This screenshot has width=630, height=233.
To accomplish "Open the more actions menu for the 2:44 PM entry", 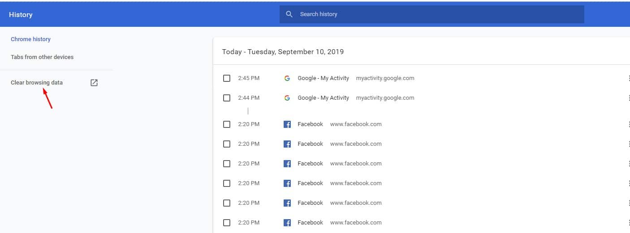I will pyautogui.click(x=628, y=98).
